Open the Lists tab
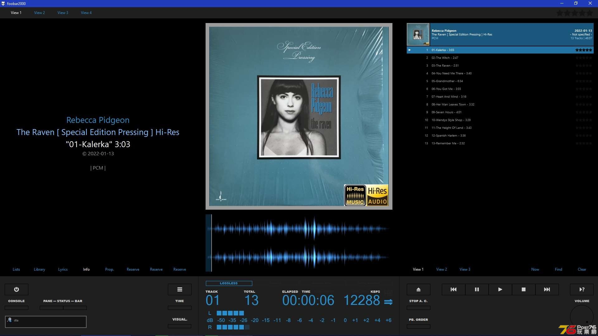 pyautogui.click(x=16, y=269)
